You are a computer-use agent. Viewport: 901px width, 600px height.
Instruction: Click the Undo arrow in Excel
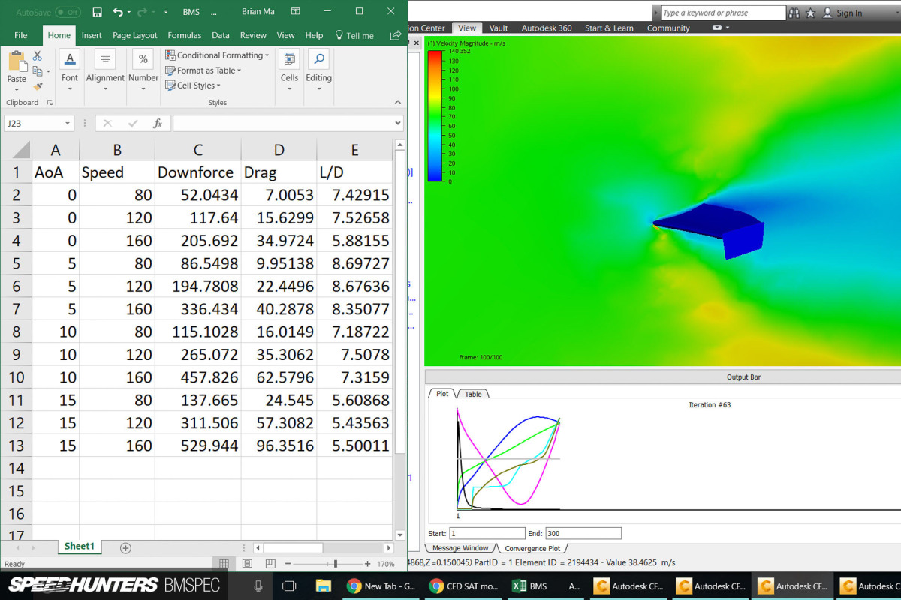[117, 12]
